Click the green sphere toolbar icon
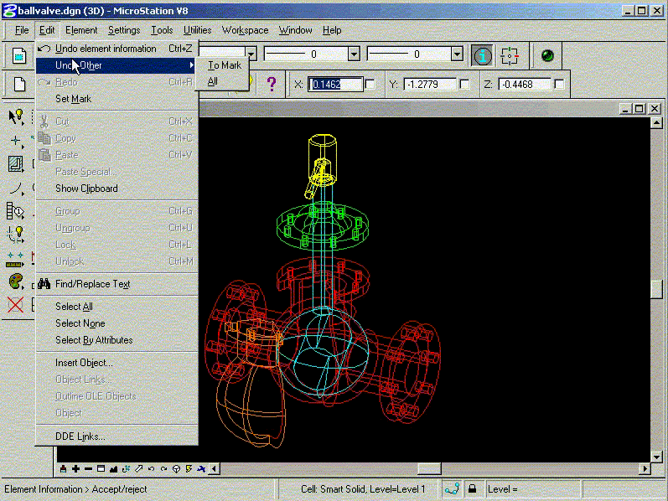The height and width of the screenshot is (501, 668). [x=547, y=55]
